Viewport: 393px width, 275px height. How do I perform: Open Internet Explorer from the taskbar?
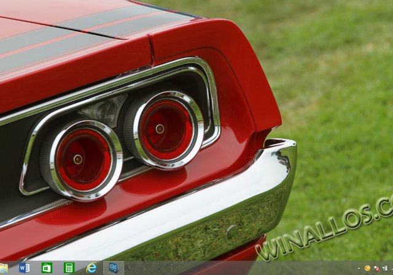(x=91, y=268)
